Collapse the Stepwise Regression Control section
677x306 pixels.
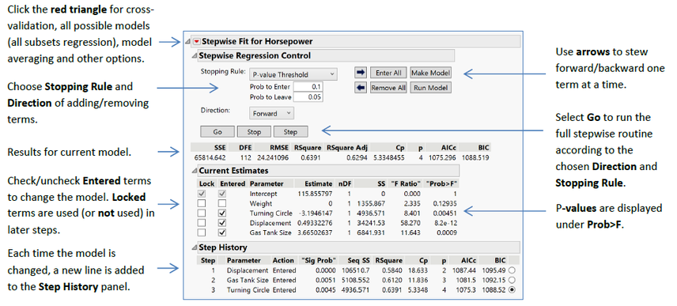tap(195, 55)
